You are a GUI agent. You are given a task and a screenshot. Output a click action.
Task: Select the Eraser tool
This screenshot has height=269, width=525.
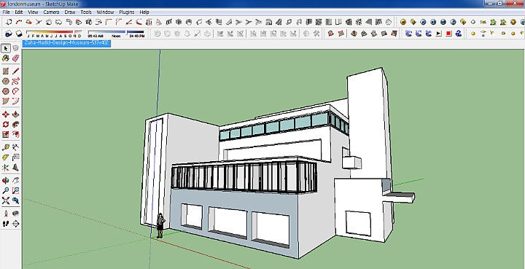[16, 58]
